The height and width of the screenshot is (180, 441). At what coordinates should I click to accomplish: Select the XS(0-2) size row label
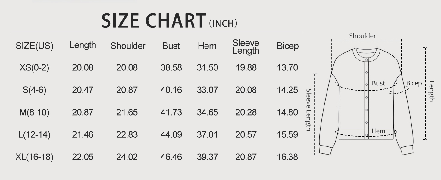click(x=34, y=68)
